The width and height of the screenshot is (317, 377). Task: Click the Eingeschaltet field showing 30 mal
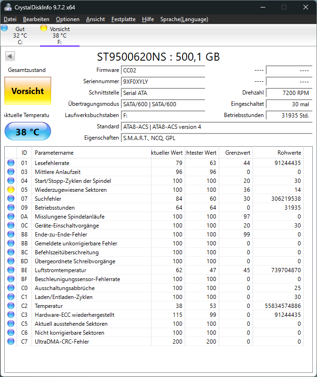[x=289, y=104]
